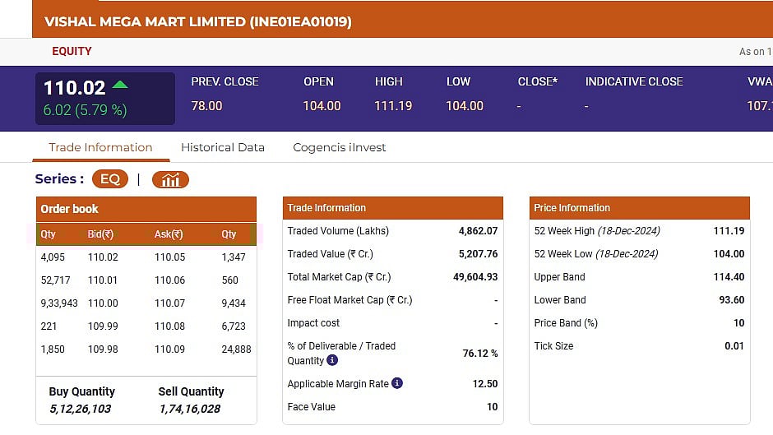Click the Order book panel header
The image size is (773, 435).
[x=146, y=209]
